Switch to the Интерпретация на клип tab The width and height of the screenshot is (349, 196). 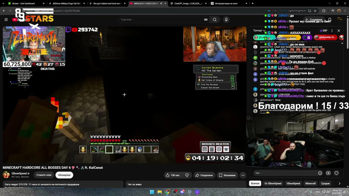pos(228,4)
